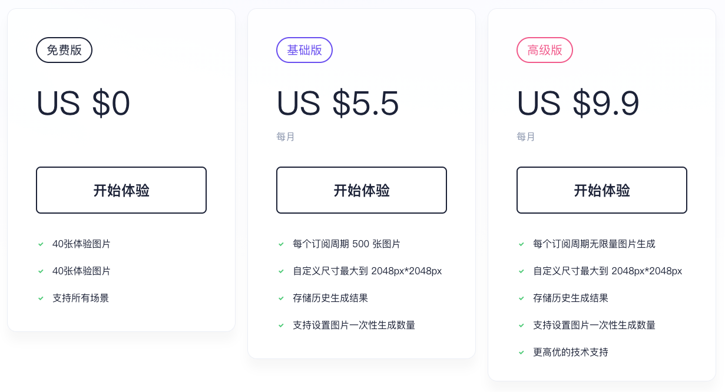Viewport: 725px width, 392px height.
Task: Click the checkmark beside 40张体验图片
Action: point(41,244)
